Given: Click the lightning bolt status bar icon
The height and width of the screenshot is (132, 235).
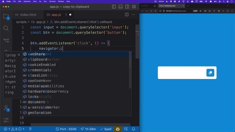Looking at the screenshot, I should coord(30,129).
